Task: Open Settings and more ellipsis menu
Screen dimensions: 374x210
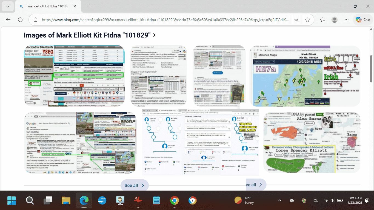Action: click(x=347, y=20)
